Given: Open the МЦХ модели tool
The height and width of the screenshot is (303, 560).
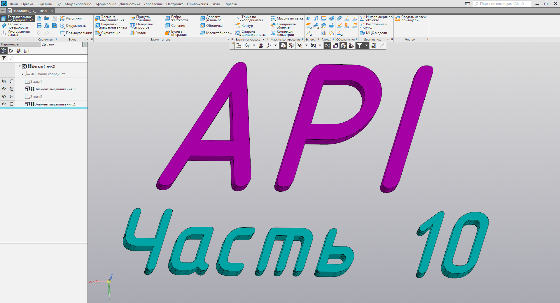Looking at the screenshot, I should [376, 33].
